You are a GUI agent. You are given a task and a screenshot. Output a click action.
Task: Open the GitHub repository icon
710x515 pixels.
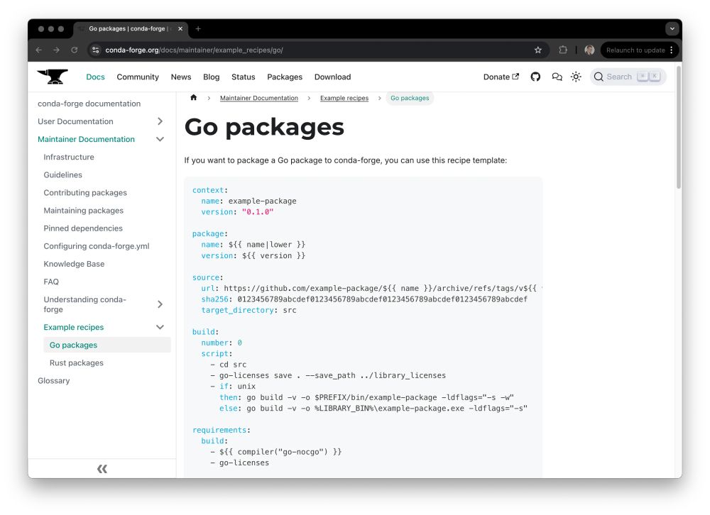(535, 77)
